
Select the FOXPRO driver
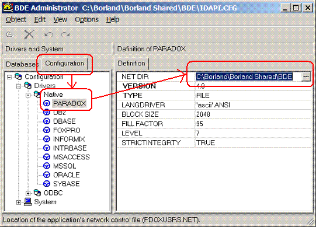(x=67, y=130)
